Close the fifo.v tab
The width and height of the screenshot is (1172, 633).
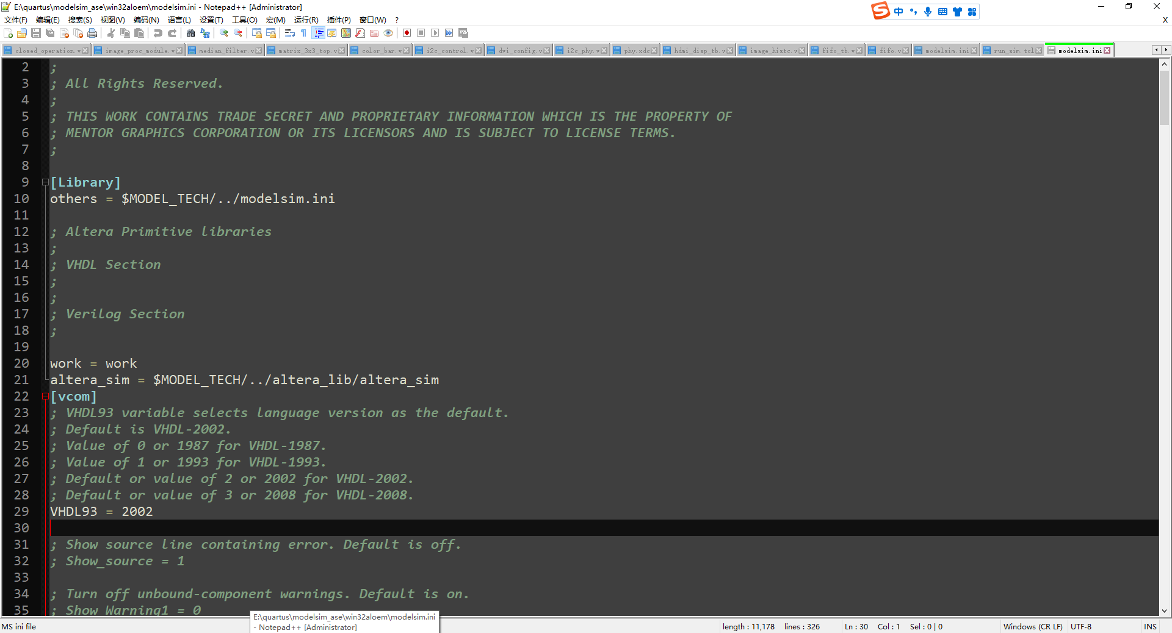[x=905, y=51]
